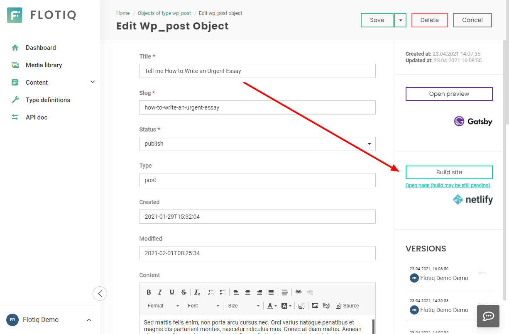This screenshot has width=509, height=334.
Task: Center-align the content text
Action: coord(248,292)
